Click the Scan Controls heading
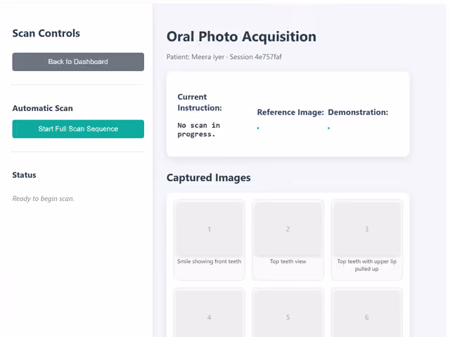 46,33
